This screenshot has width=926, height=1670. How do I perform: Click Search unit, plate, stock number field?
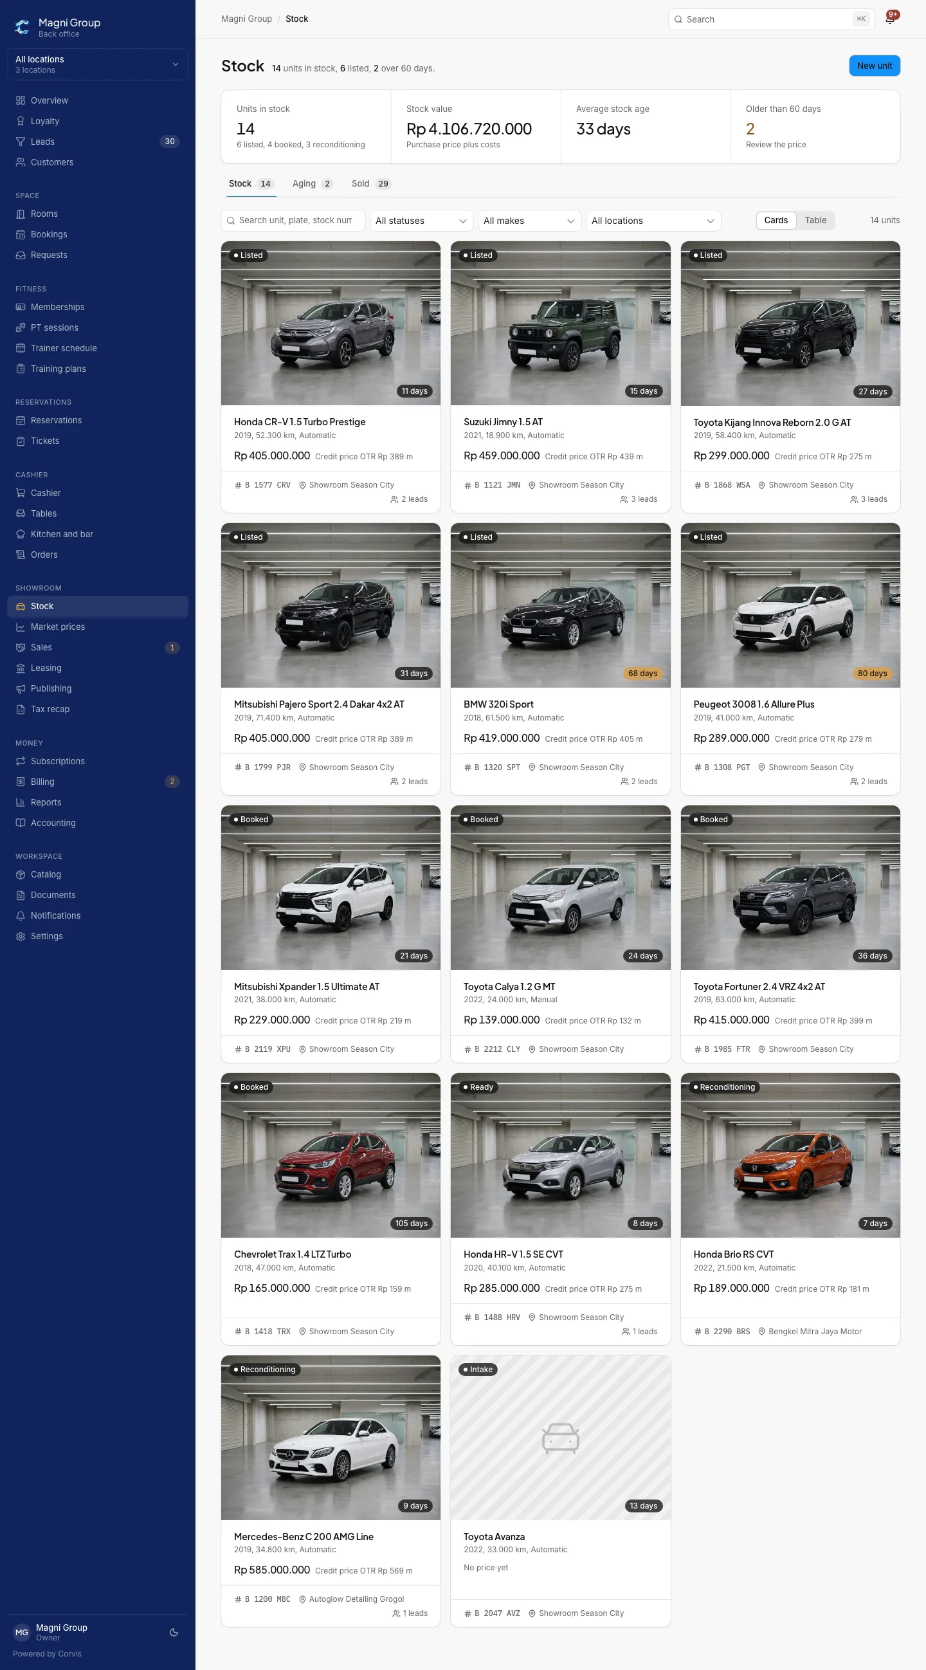pyautogui.click(x=293, y=221)
